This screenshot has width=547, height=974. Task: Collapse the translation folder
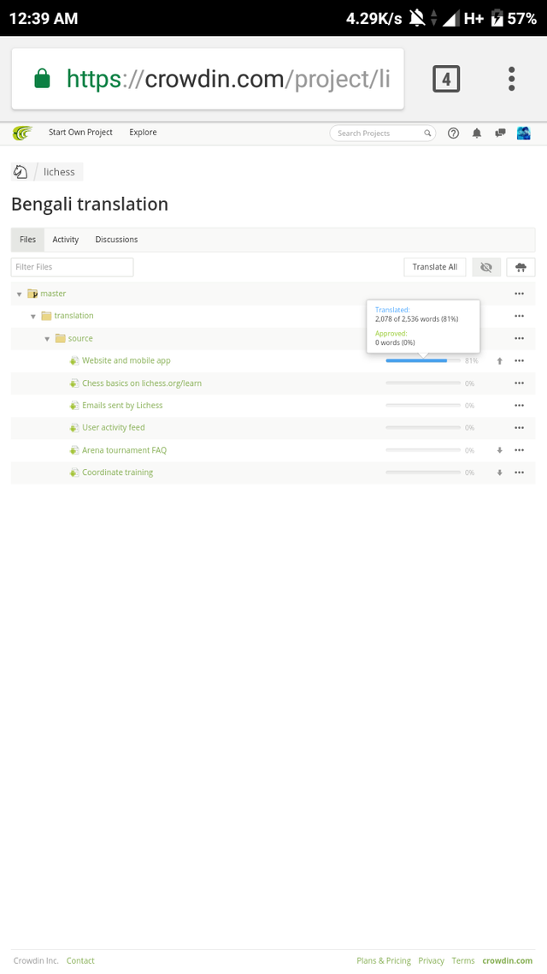33,317
